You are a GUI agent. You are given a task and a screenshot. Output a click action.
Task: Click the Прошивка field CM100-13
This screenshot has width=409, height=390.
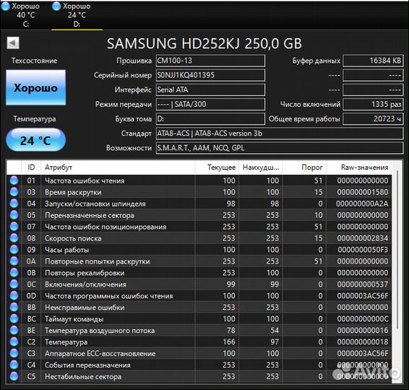(210, 61)
